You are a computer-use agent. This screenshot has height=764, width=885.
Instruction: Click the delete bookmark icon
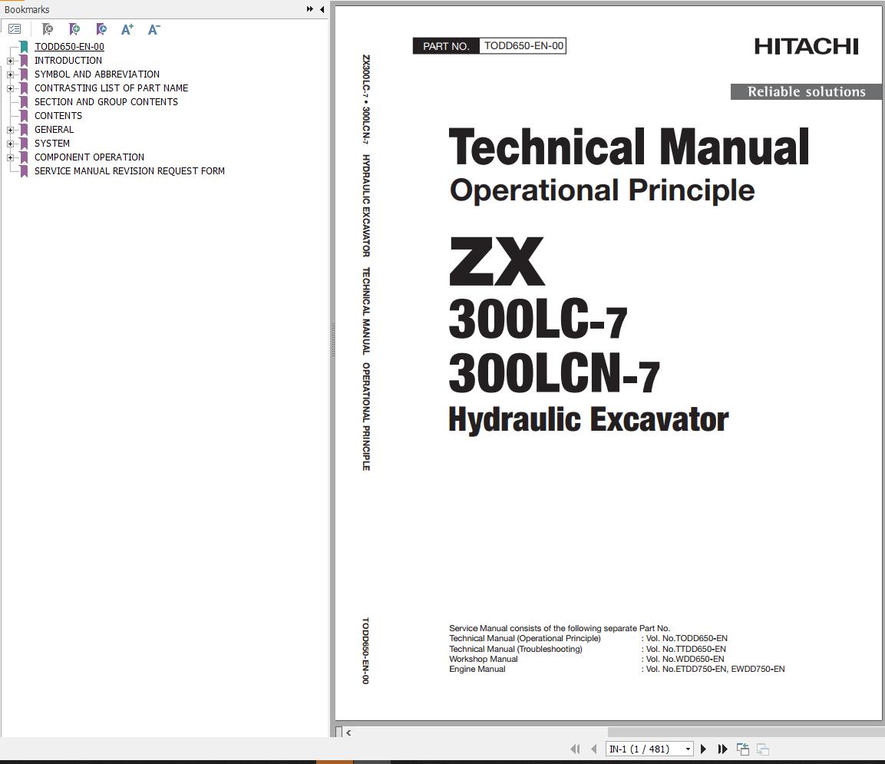tap(48, 29)
